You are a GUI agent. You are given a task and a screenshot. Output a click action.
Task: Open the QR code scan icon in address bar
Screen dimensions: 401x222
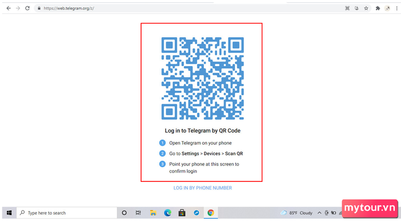coord(347,8)
